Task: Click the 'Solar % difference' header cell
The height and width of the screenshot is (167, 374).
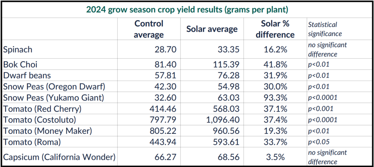Action: coord(275,29)
